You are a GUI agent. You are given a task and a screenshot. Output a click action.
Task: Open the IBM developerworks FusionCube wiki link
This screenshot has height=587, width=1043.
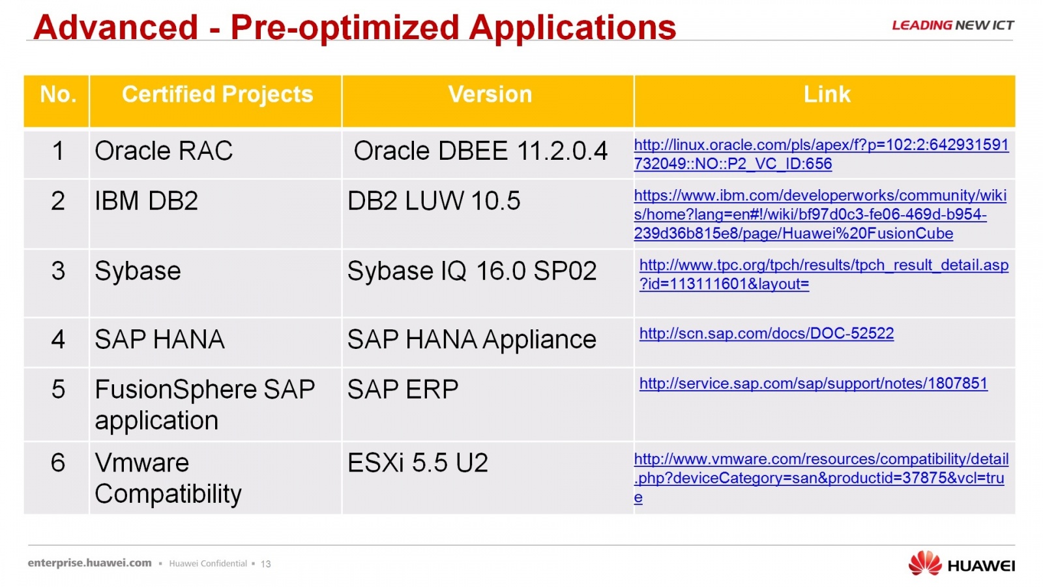[x=820, y=215]
